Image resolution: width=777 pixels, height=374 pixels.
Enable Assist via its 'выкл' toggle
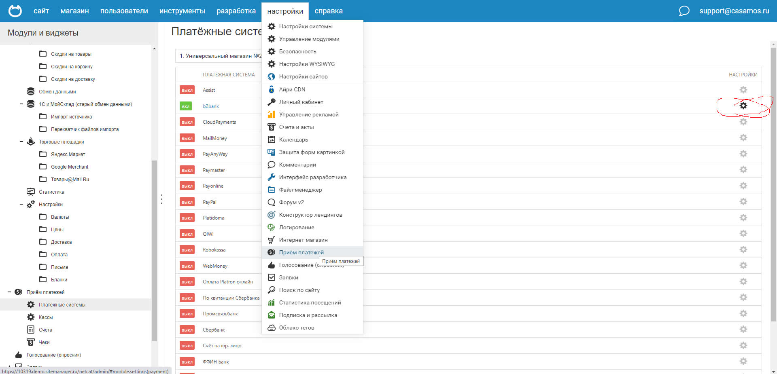187,90
